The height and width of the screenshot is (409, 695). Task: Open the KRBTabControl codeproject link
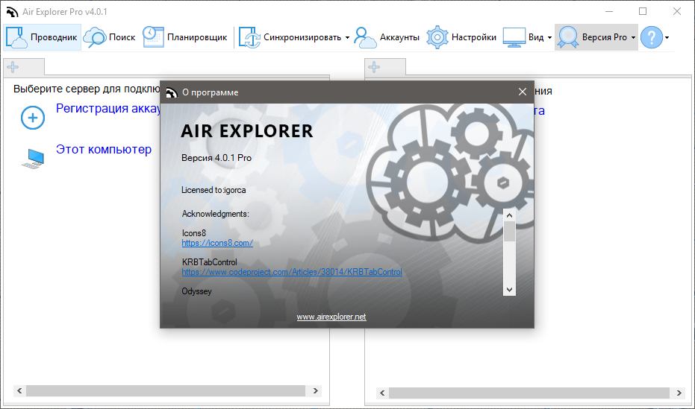(292, 272)
